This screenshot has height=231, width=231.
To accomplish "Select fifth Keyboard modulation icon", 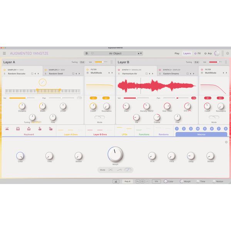I will [51, 129].
